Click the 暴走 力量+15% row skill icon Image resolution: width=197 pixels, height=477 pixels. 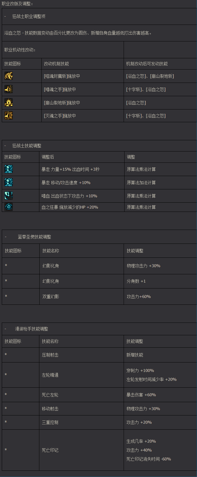(9, 169)
